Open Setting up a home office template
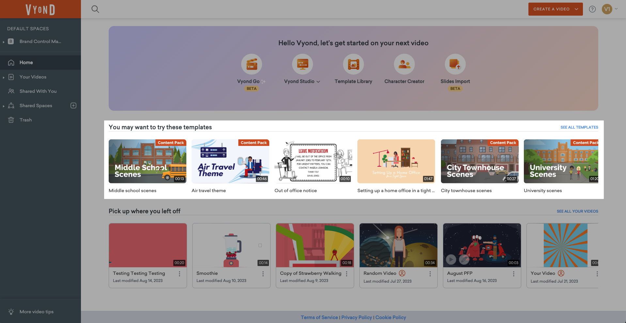Viewport: 626px width, 323px height. click(396, 161)
